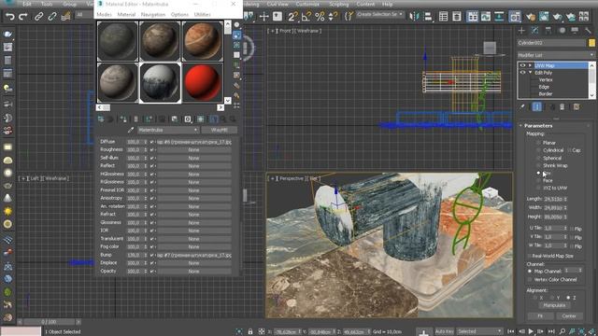
Task: Select the red material sample sphere
Action: (x=202, y=83)
